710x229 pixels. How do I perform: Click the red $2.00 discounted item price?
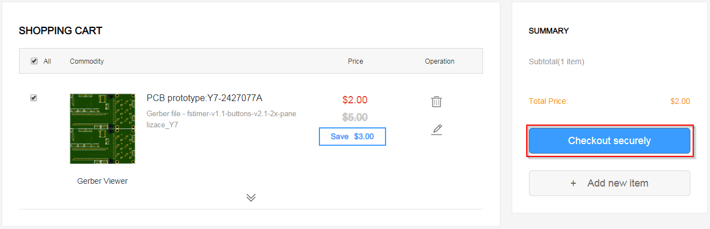[x=355, y=100]
